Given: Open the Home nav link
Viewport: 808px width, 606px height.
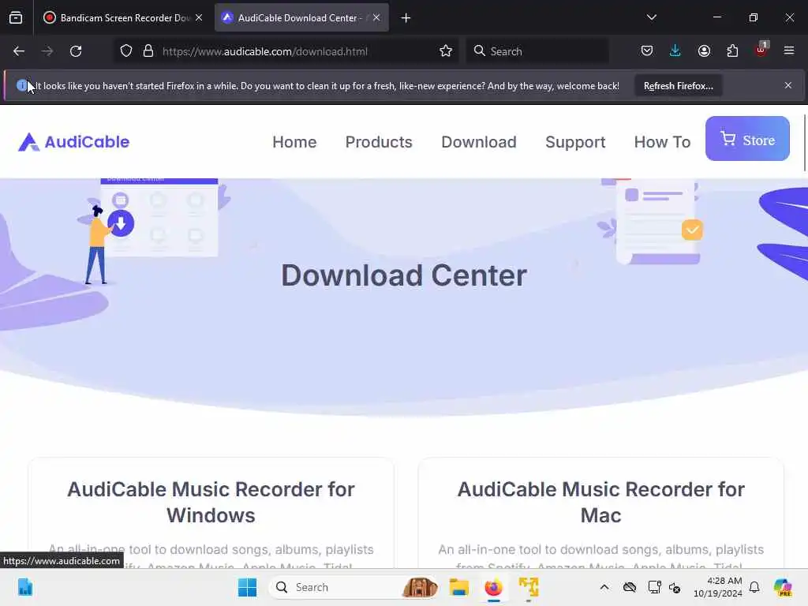Looking at the screenshot, I should click(x=294, y=142).
